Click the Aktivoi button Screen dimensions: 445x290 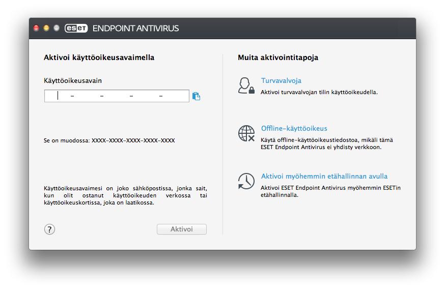tap(182, 229)
